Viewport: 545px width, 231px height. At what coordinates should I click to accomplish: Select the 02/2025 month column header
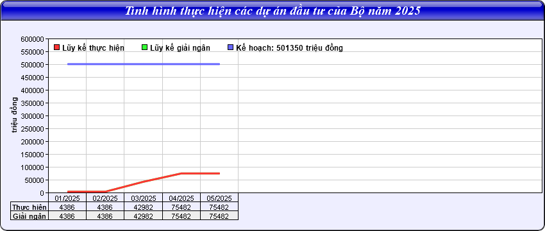pos(105,198)
